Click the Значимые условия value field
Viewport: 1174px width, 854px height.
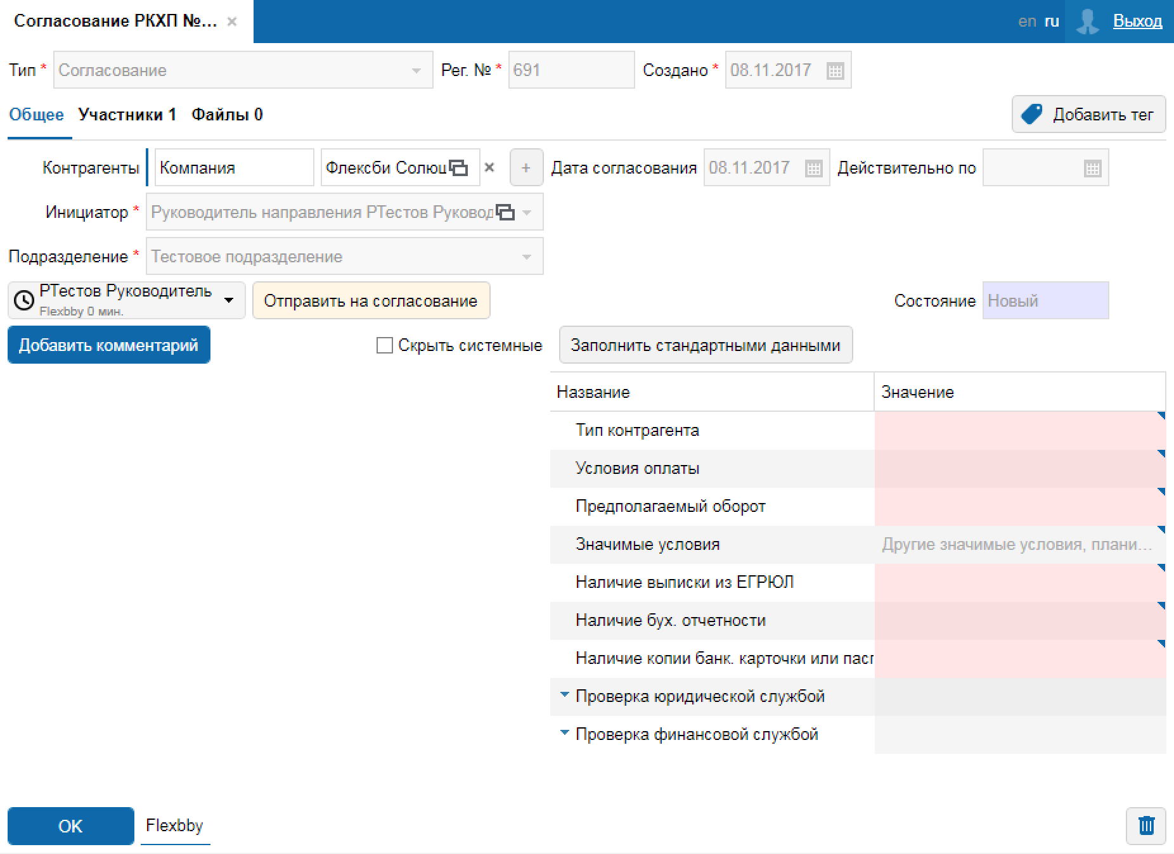click(1016, 545)
